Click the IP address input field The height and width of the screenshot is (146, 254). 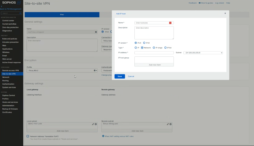point(154,53)
